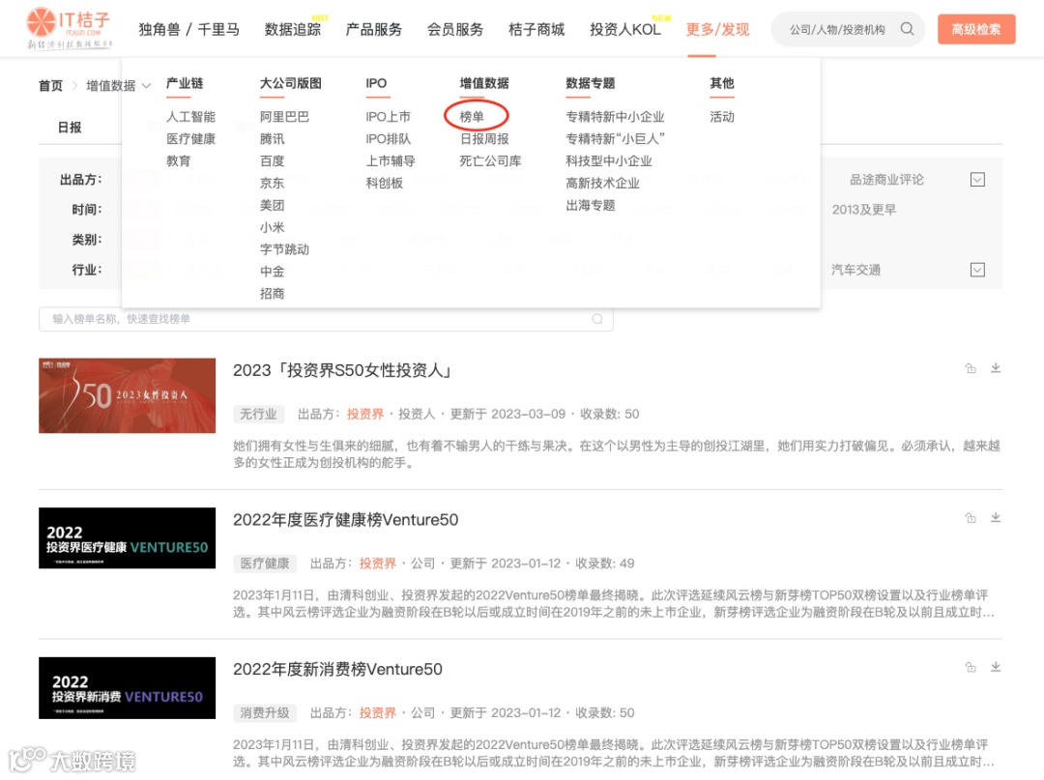1044x780 pixels.
Task: Select 京东 under 大公司版图
Action: tap(273, 183)
